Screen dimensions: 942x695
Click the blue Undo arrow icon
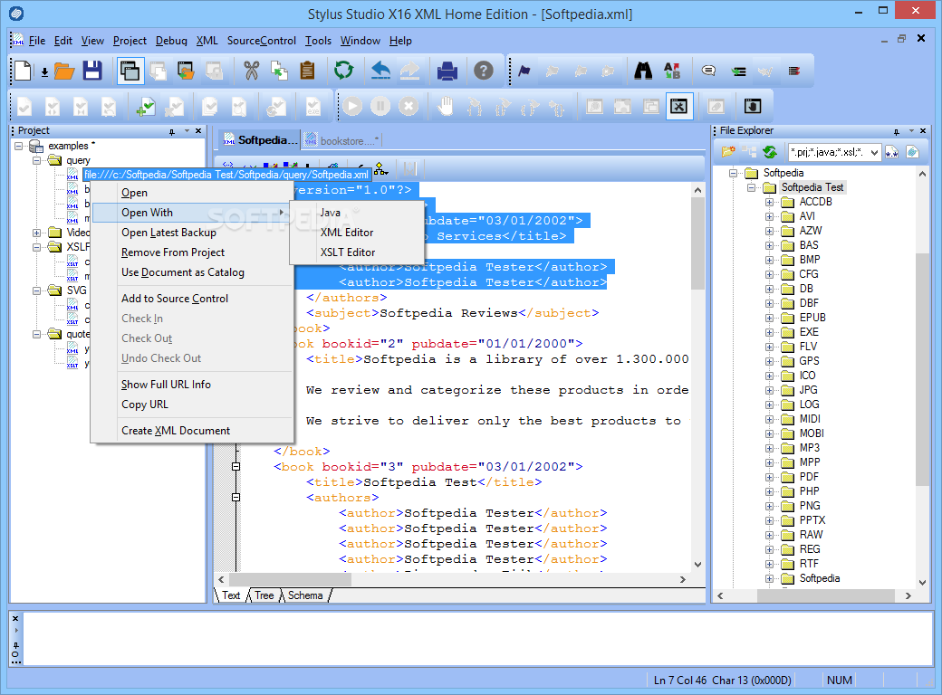380,71
